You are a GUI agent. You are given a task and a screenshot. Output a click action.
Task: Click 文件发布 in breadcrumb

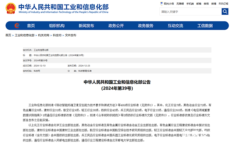(x=71, y=35)
